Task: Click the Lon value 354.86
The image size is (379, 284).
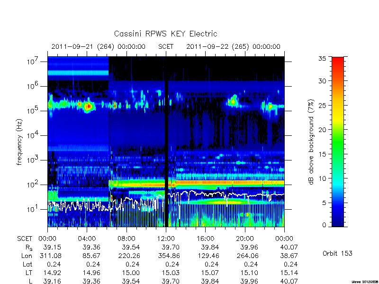Action: tap(168, 256)
